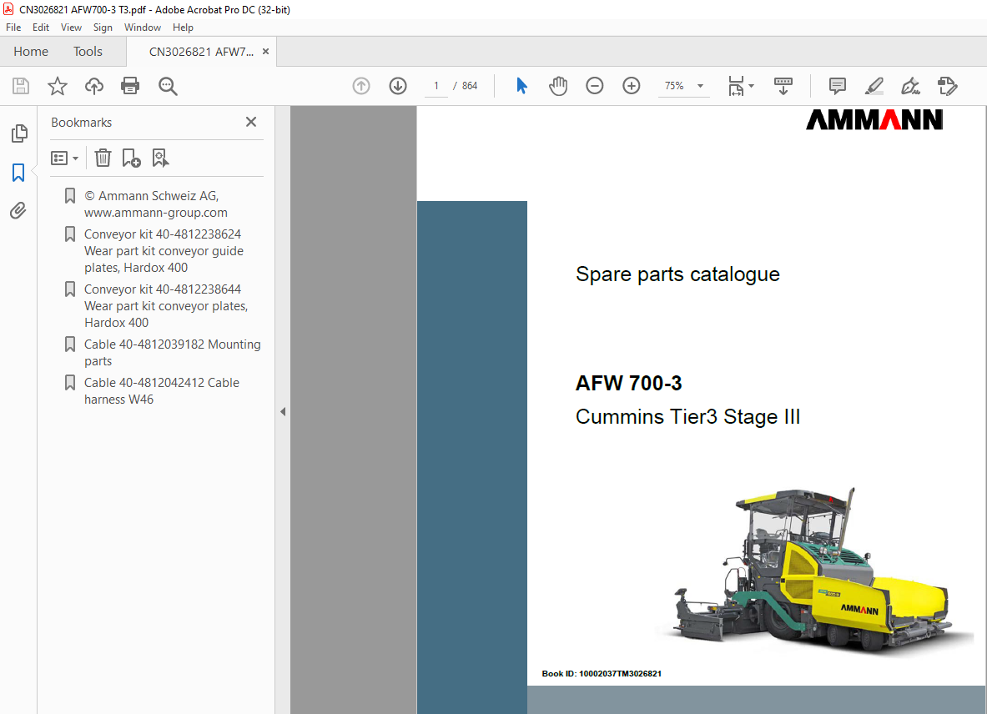Open the View menu
987x714 pixels.
coord(71,28)
